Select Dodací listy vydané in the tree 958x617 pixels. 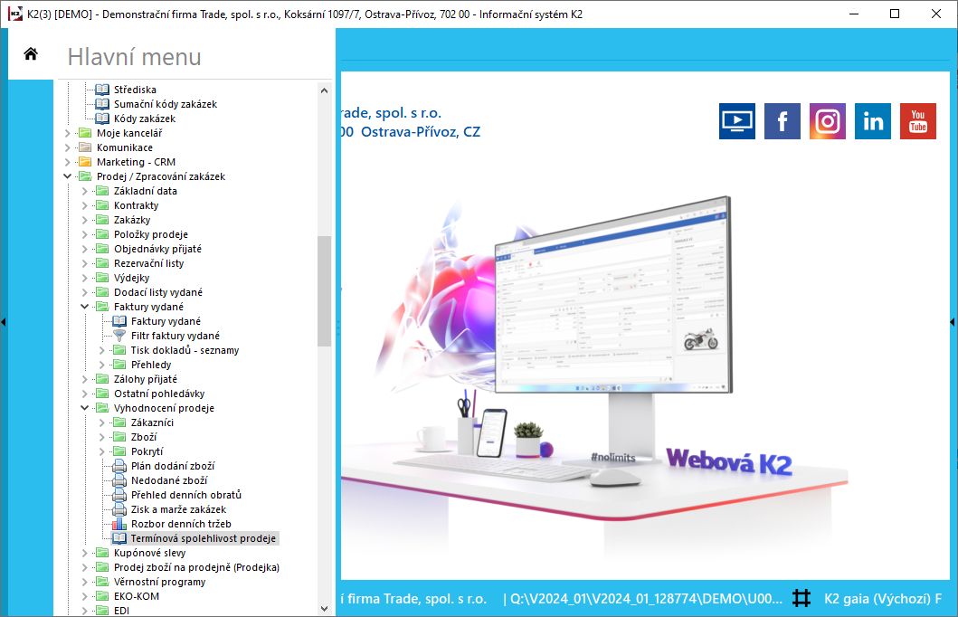pyautogui.click(x=157, y=292)
